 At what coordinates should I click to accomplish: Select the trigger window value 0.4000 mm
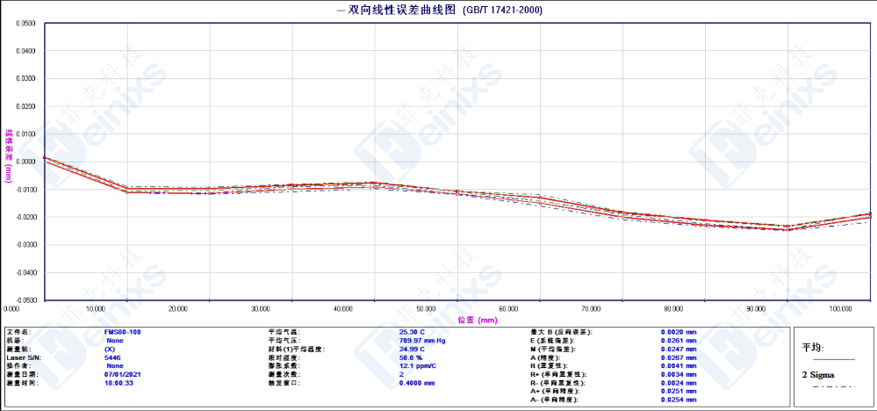[x=418, y=384]
